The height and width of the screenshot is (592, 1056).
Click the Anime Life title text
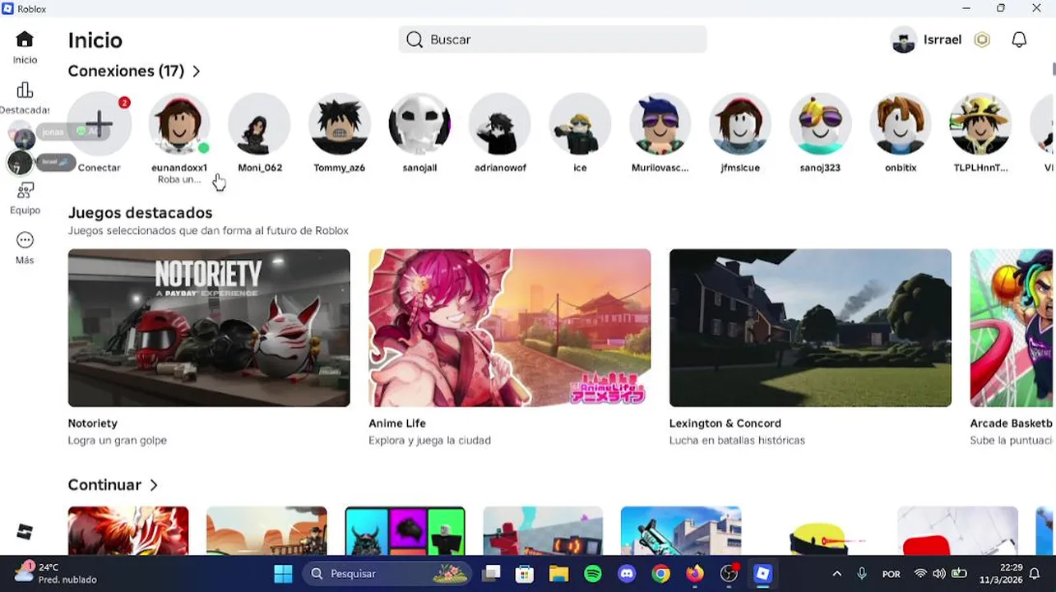click(x=397, y=423)
